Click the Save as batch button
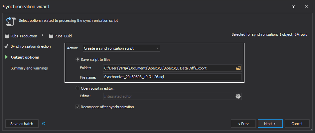315x133 pixels. tap(22, 124)
